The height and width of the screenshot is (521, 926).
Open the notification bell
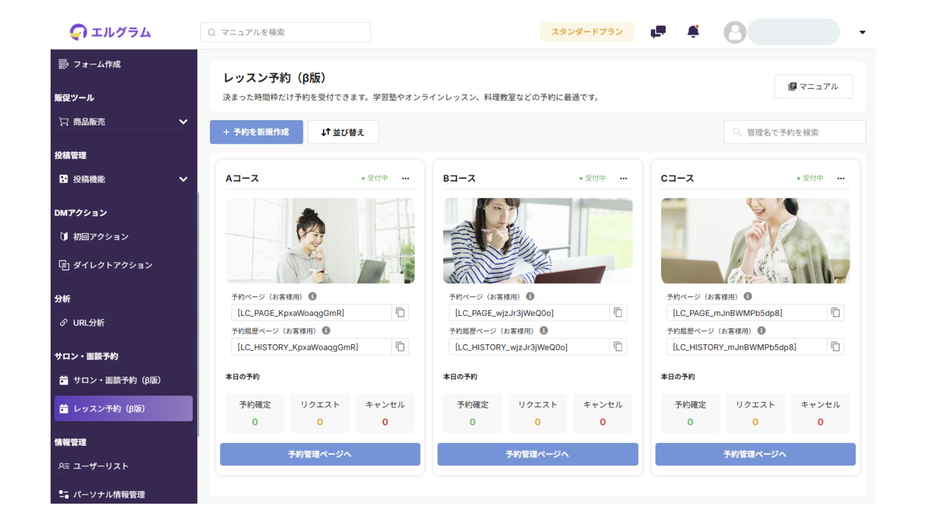pos(693,32)
